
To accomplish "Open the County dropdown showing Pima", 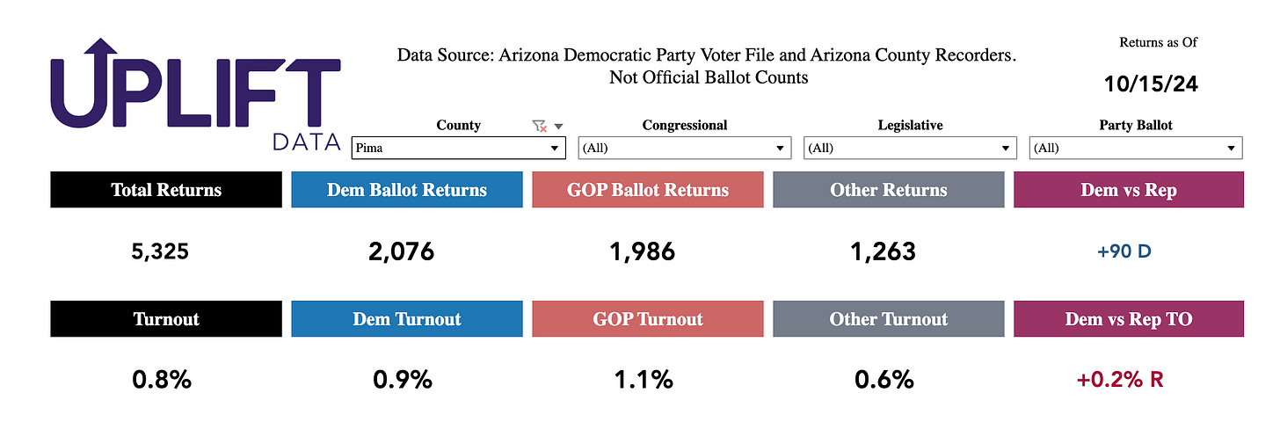I will tap(458, 149).
